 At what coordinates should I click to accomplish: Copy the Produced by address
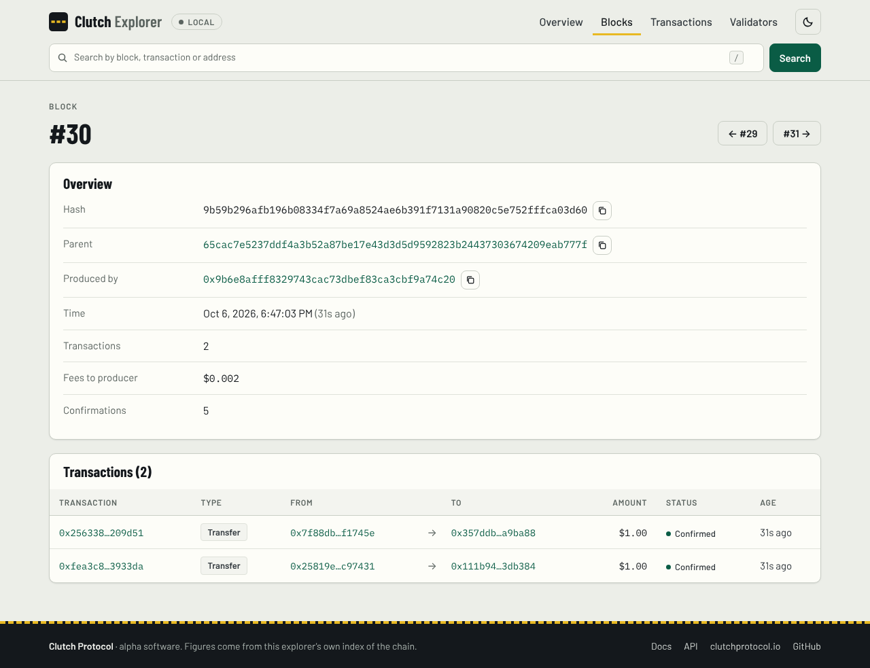click(470, 280)
